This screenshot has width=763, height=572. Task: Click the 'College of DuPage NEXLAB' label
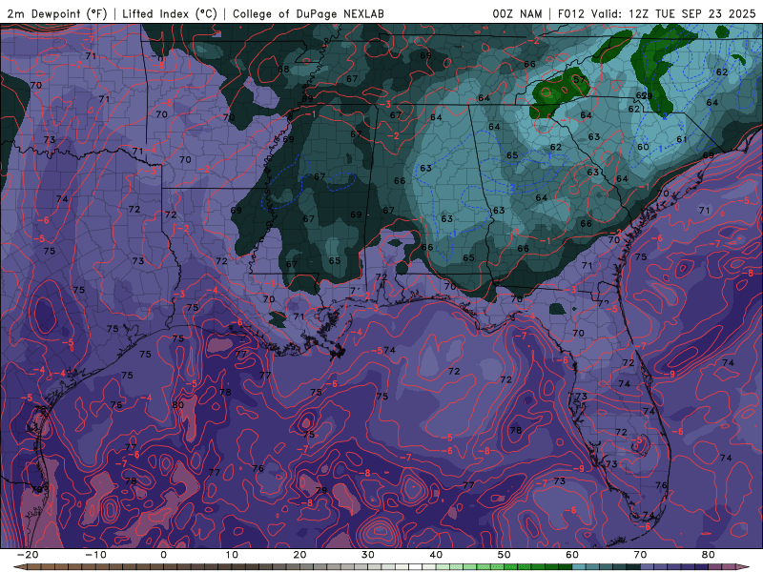[x=308, y=13]
